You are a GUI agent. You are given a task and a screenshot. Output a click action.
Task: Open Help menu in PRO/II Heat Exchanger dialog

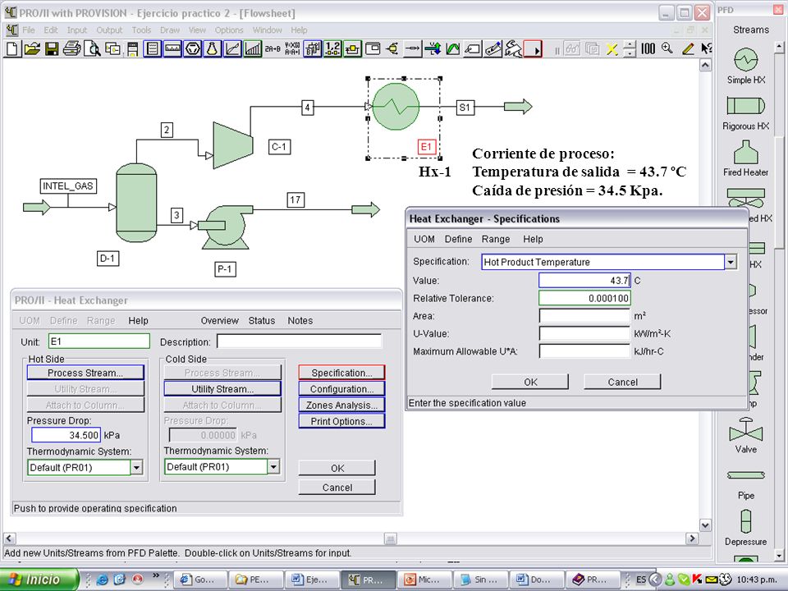[138, 321]
